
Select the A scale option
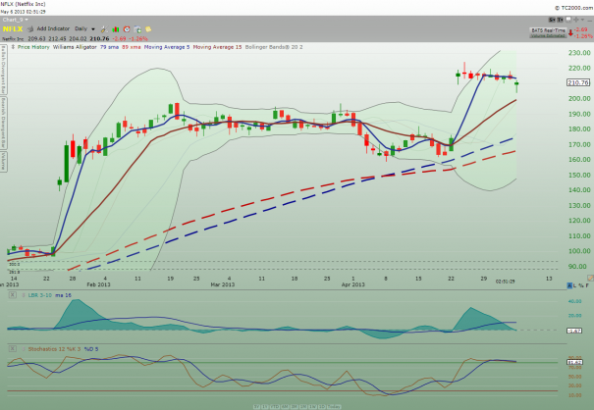[569, 285]
